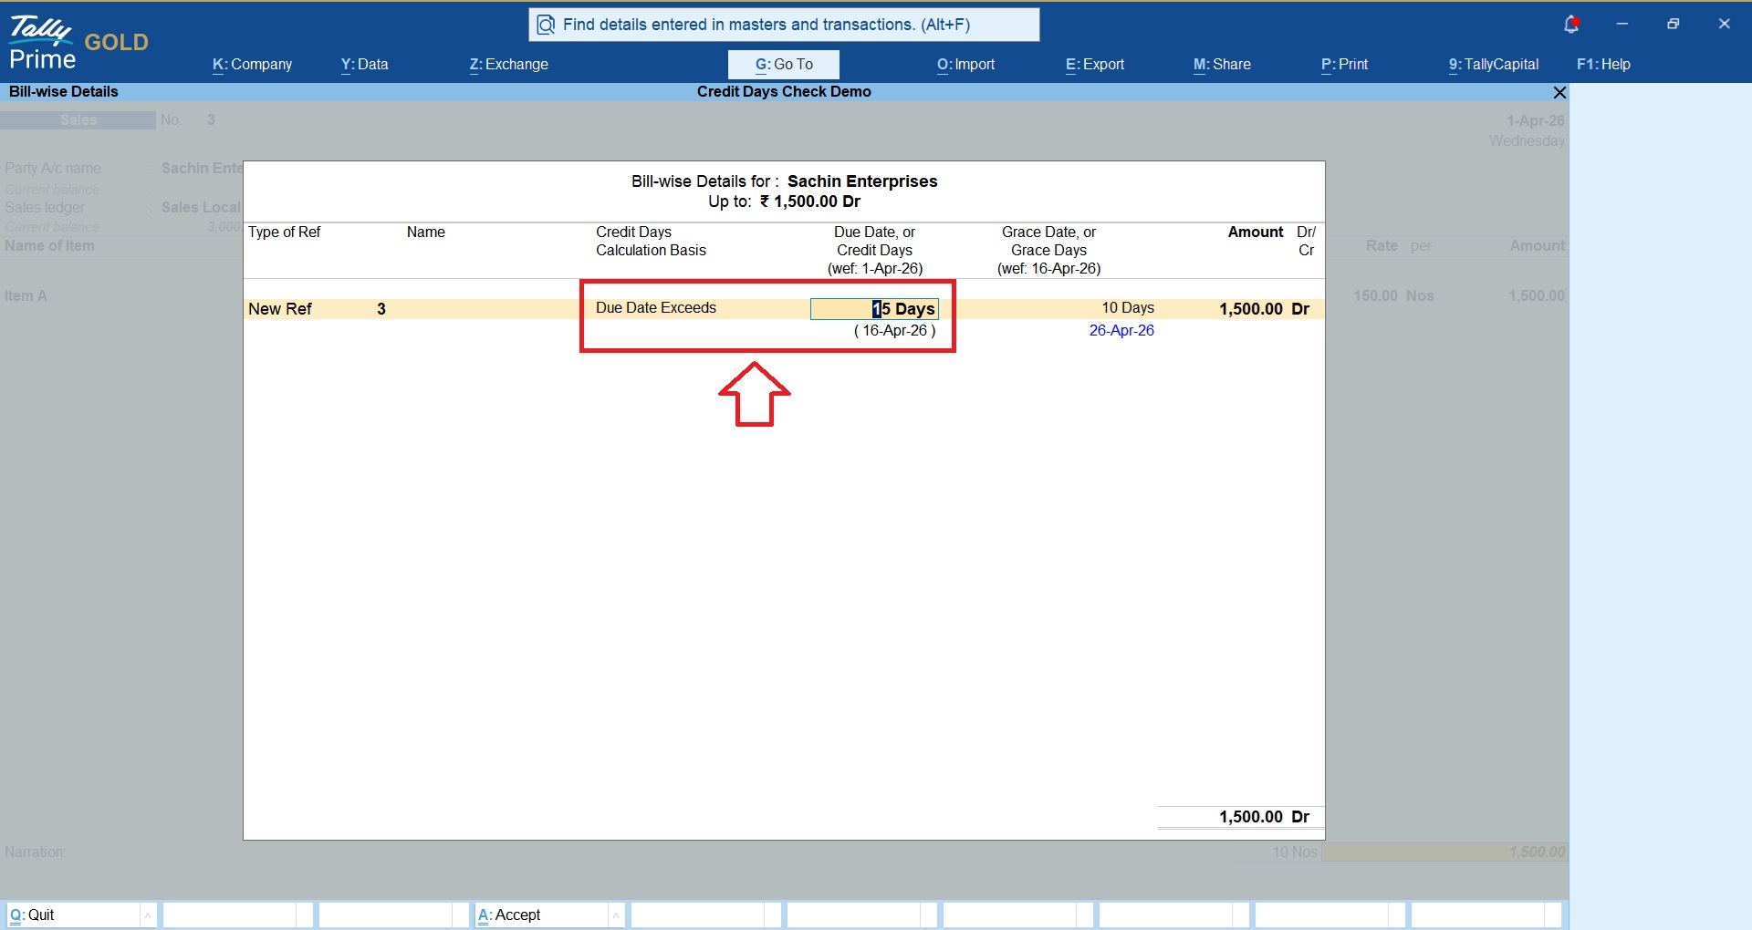
Task: Click the Up to ₹ 1,500.00 Dr text
Action: tap(784, 201)
